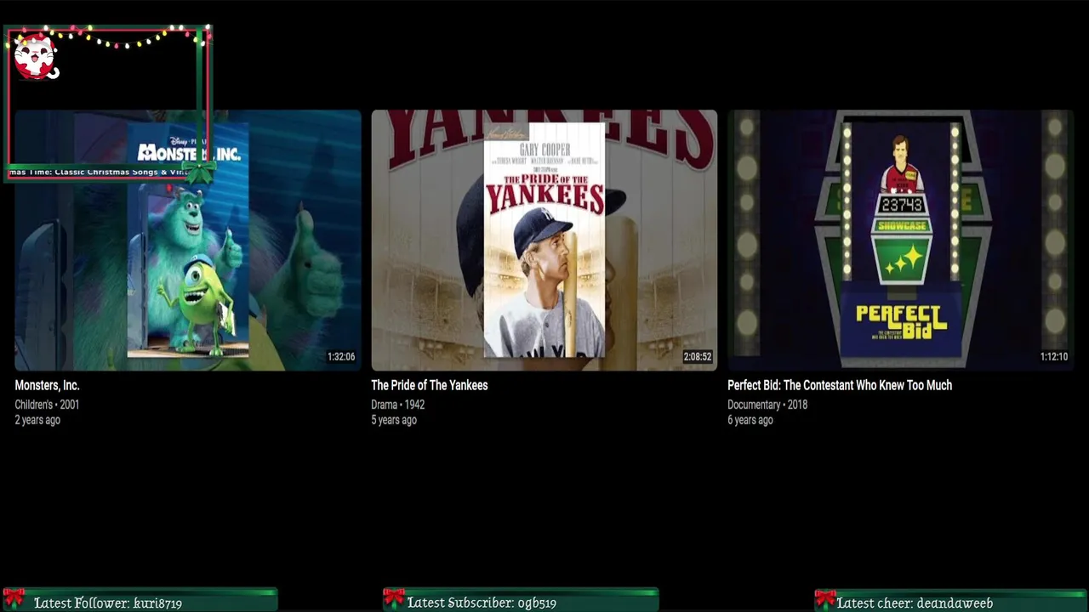Click the "6 years ago" upload date
The image size is (1089, 612).
(750, 420)
